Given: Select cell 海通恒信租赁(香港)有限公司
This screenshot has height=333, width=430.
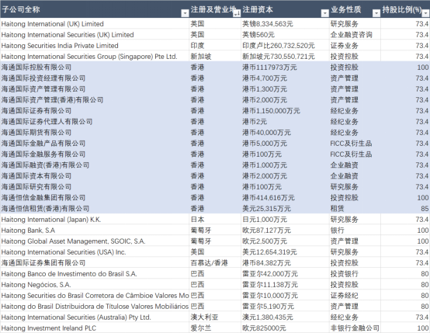Looking at the screenshot, I should (95, 209).
